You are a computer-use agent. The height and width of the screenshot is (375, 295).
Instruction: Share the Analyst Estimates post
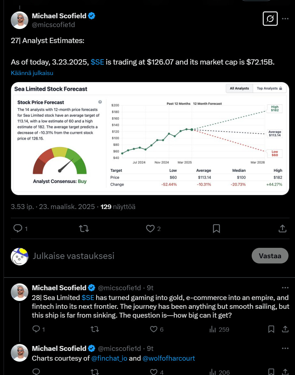pos(283,229)
